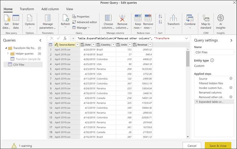Viewport: 237px width, 149px height.
Task: Click the Entity type info icon
Action: [x=212, y=60]
